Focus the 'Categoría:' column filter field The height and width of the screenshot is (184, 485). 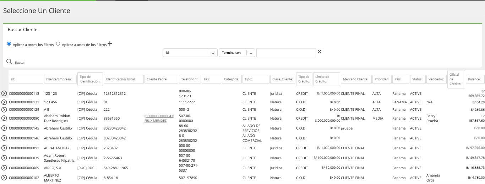232,79
